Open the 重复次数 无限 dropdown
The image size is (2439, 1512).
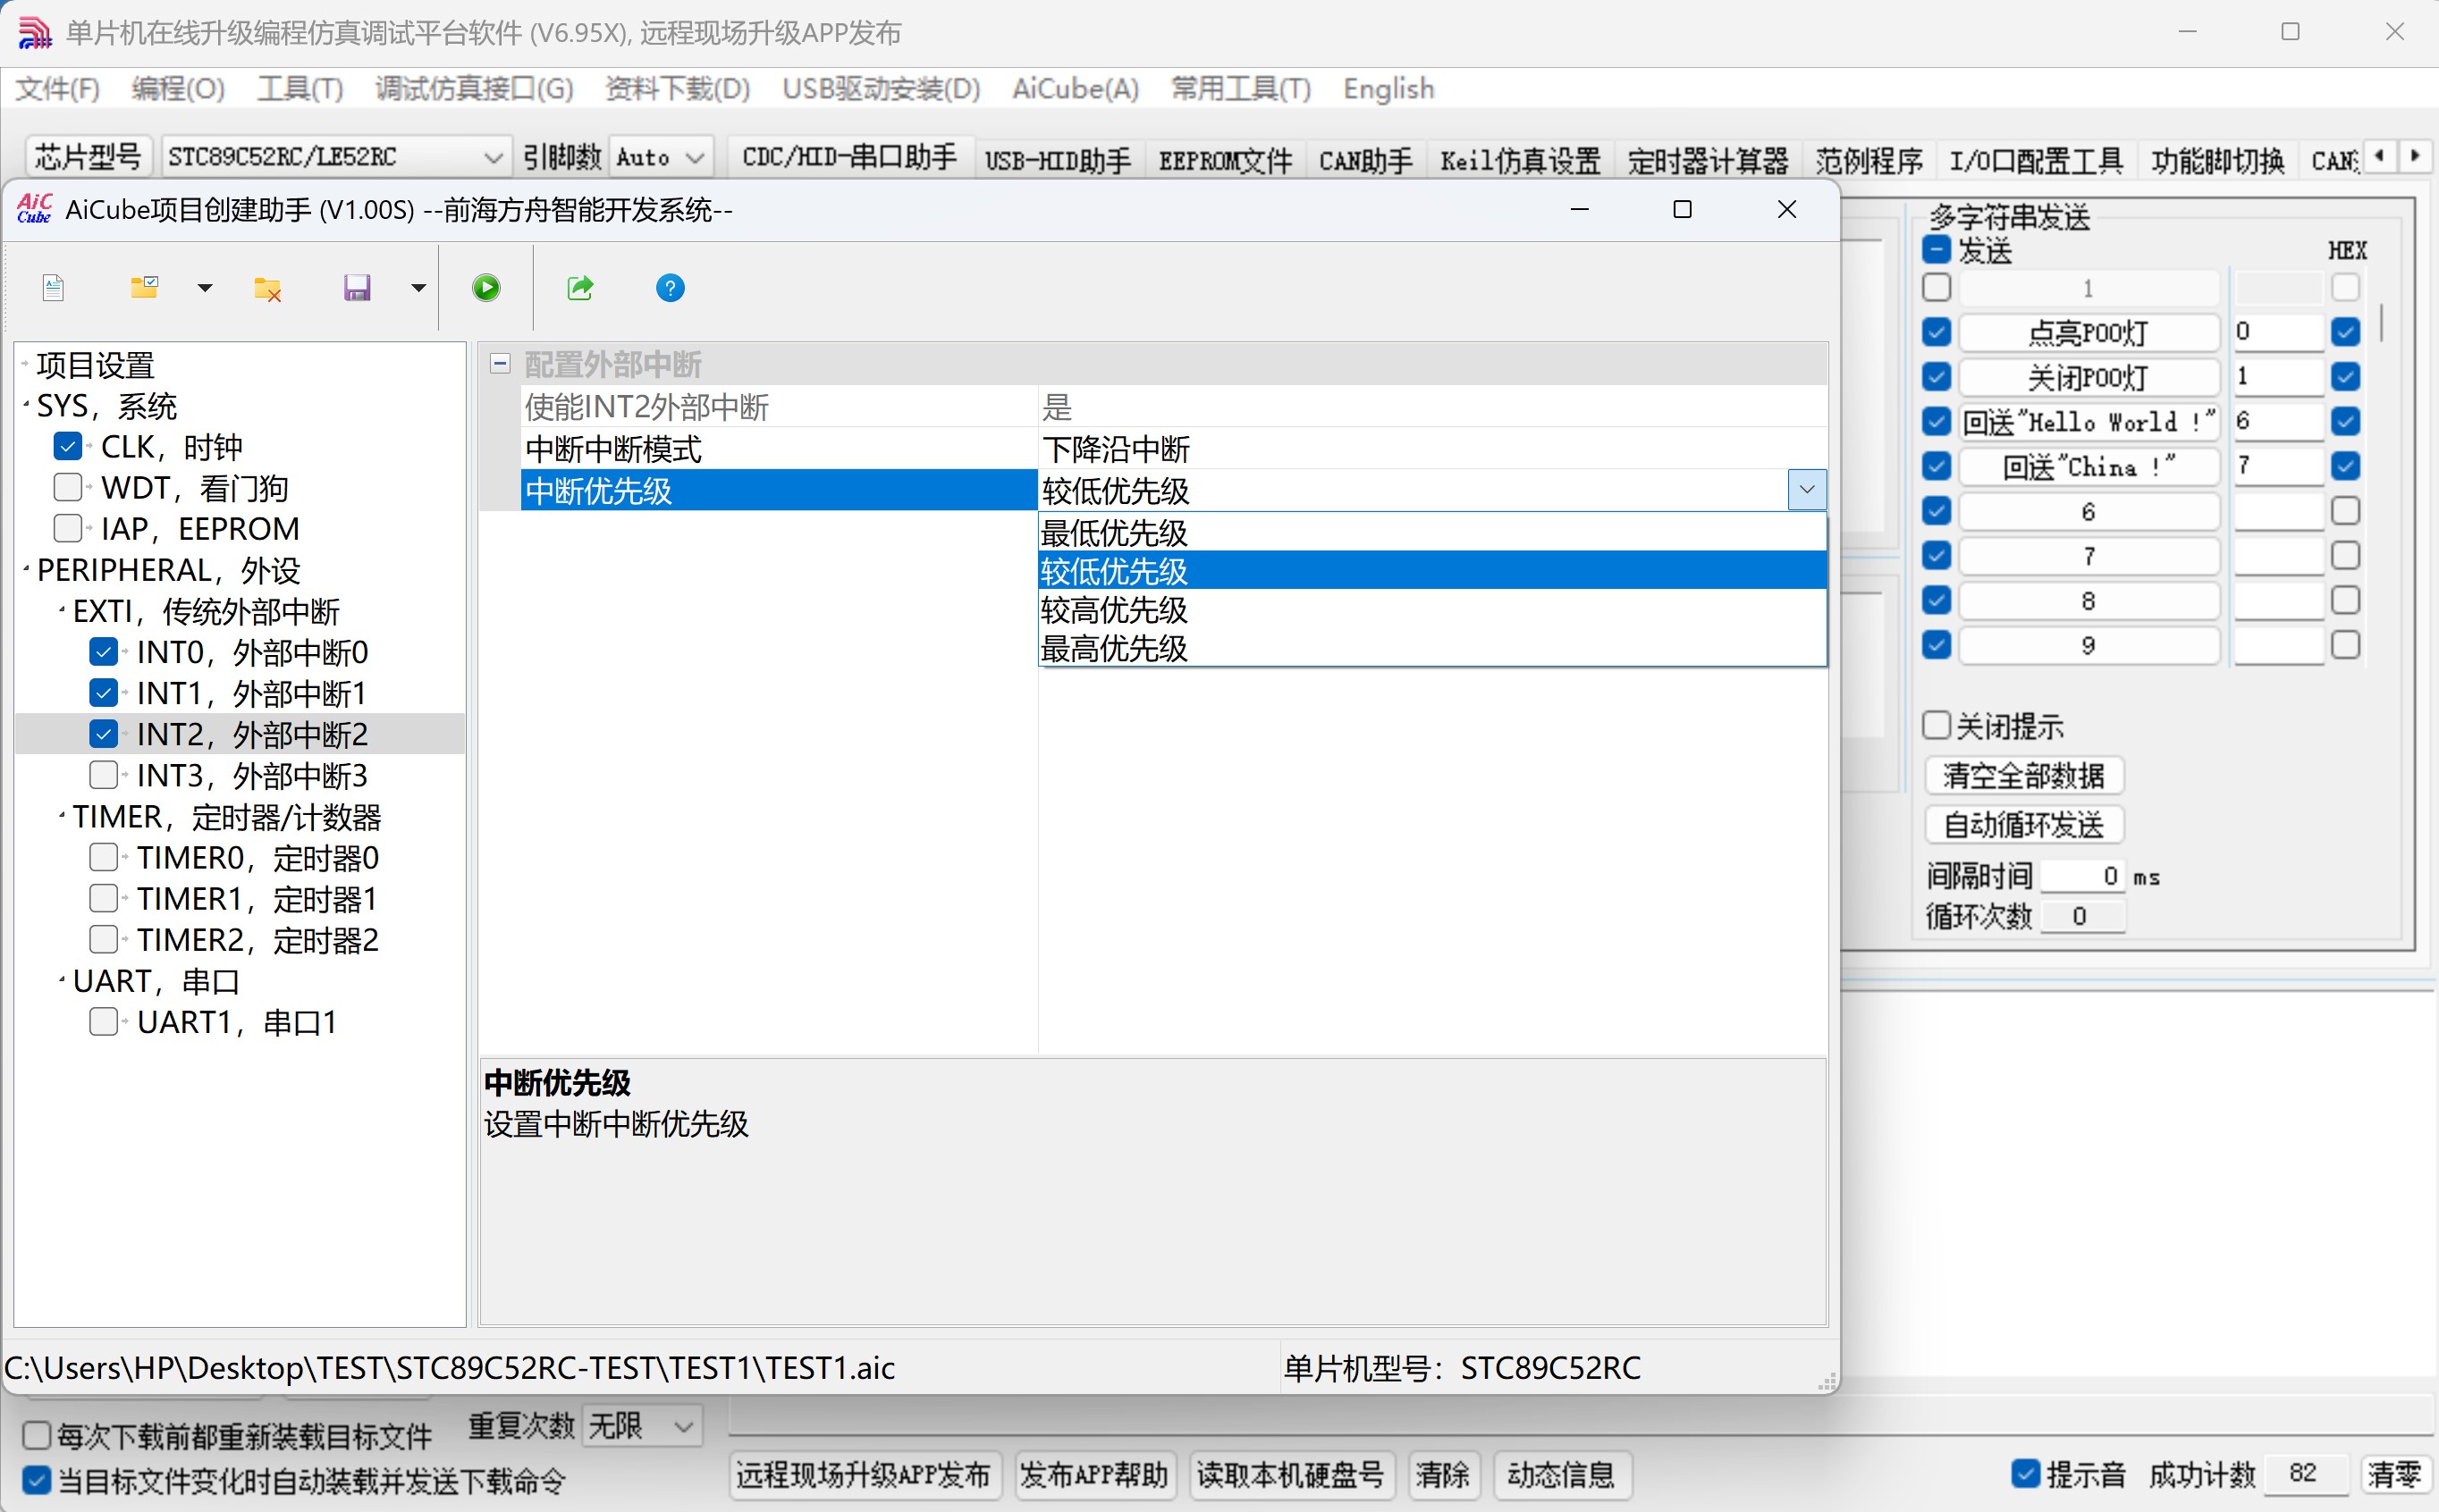pos(684,1426)
